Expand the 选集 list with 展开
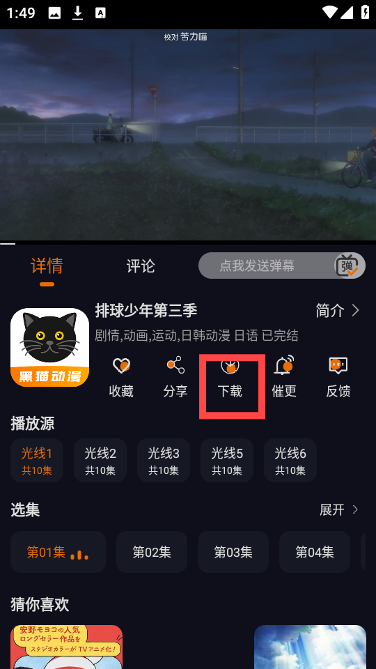Viewport: 376px width, 669px height. (x=339, y=509)
